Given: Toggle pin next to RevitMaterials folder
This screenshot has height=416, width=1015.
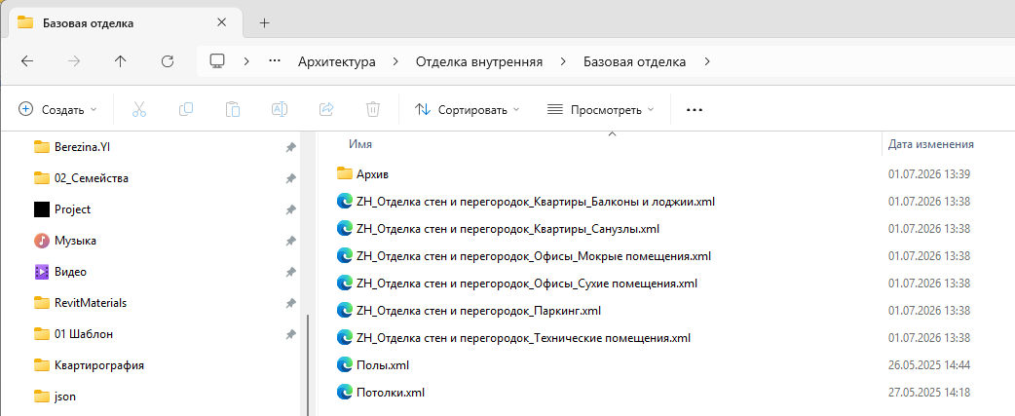Looking at the screenshot, I should 290,303.
